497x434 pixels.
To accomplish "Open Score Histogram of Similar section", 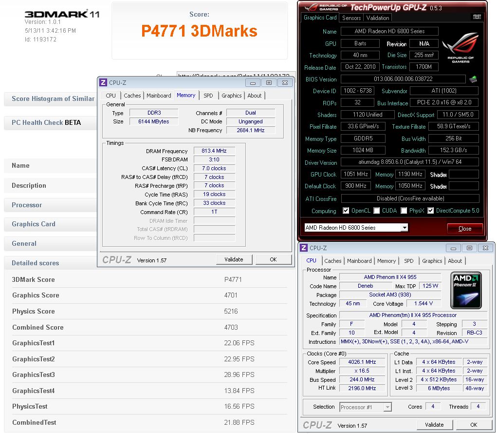I will [51, 99].
